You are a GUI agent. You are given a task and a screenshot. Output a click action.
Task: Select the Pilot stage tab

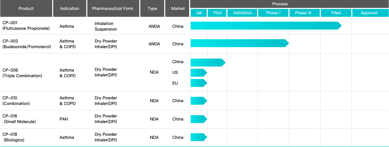click(217, 13)
